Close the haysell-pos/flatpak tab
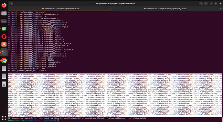Screen dimensions: 223x122 pos(110,9)
